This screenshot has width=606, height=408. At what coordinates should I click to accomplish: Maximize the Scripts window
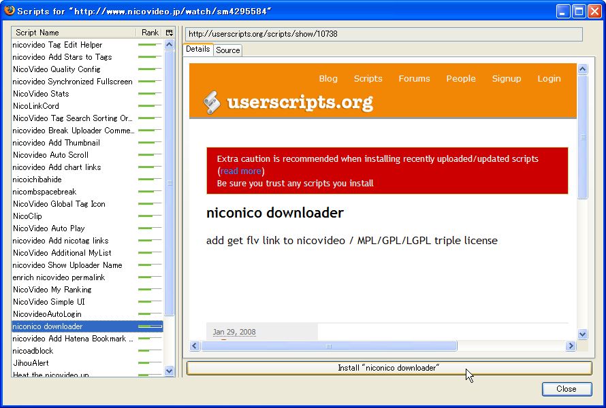click(x=579, y=11)
